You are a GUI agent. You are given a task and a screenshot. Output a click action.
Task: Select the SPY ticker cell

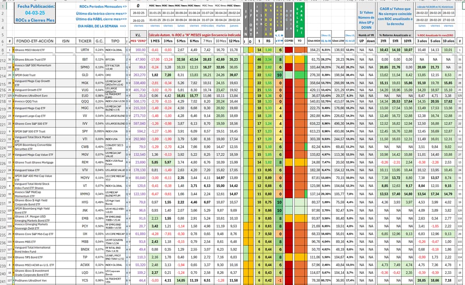pos(85,131)
